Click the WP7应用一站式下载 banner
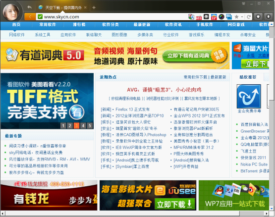275x217 pixels. pos(234,195)
